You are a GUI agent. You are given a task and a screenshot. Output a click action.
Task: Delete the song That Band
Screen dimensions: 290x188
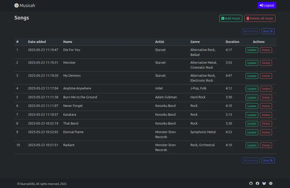(x=266, y=124)
